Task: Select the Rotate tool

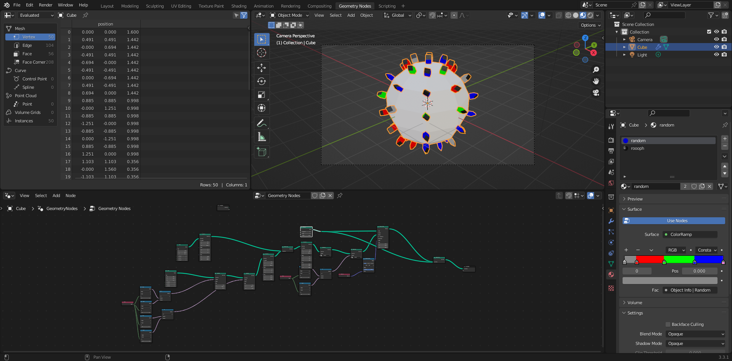Action: [x=262, y=81]
